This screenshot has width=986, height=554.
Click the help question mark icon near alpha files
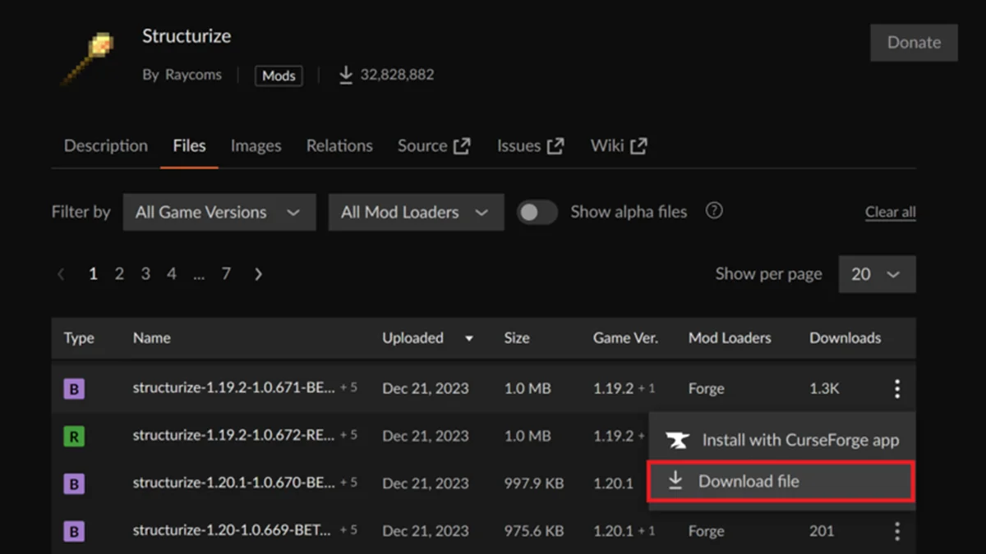(714, 211)
